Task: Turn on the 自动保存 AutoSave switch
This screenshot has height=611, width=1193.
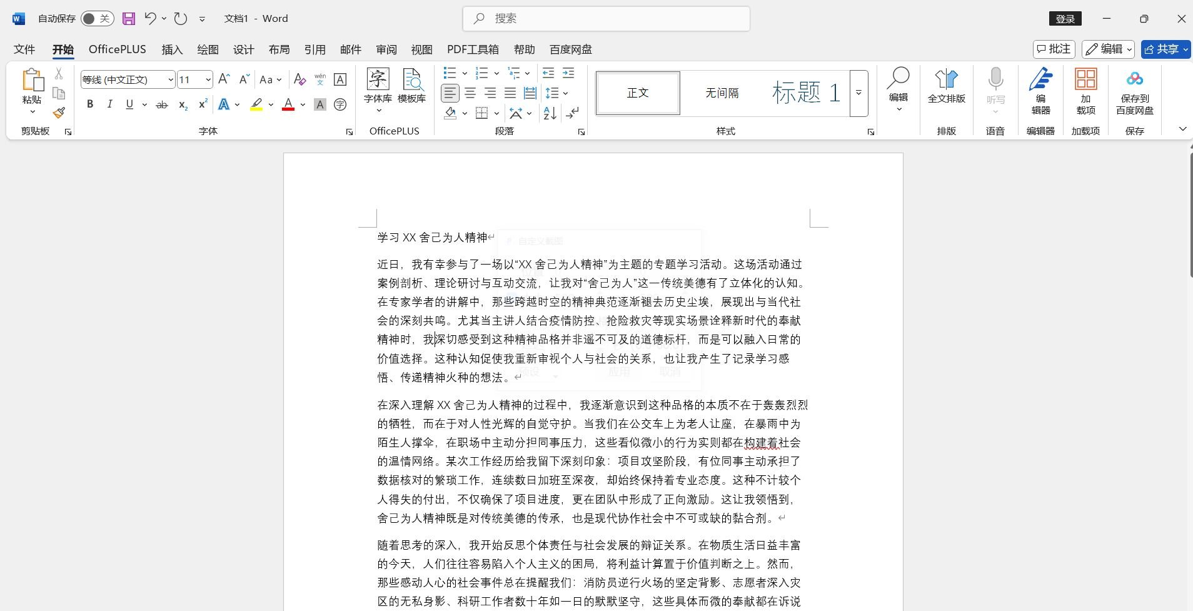Action: pos(97,18)
